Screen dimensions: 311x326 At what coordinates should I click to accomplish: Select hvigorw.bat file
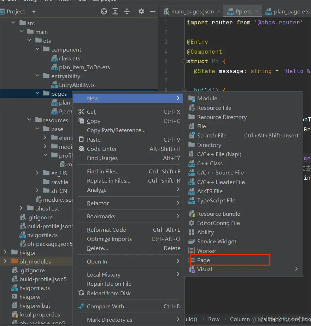tap(35, 306)
